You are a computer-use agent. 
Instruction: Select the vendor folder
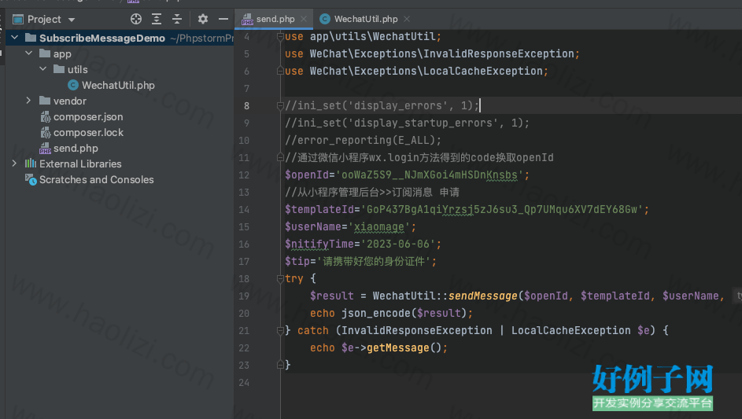(x=69, y=101)
